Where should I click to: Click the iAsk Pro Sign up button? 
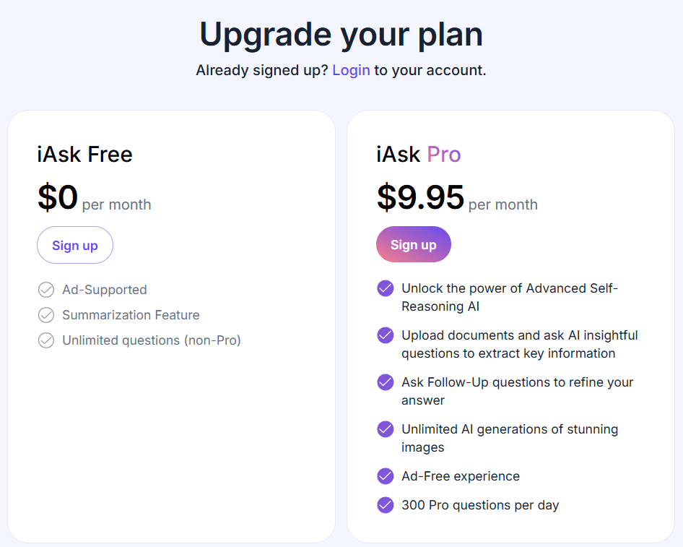414,244
